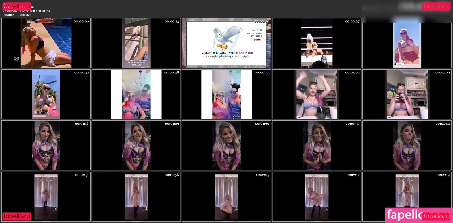Select the thumbnail stamped 00:01:16

click(46, 145)
